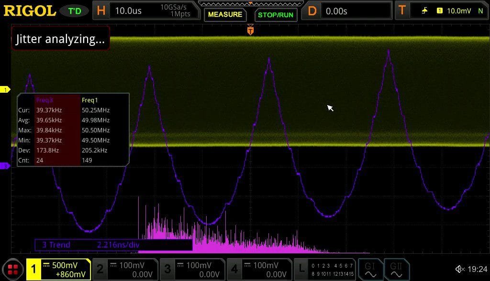Screen dimensions: 490x281
Task: Enable channel 3 input
Action: point(192,269)
